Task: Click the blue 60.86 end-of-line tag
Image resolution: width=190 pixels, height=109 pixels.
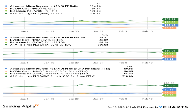Action: [169, 90]
